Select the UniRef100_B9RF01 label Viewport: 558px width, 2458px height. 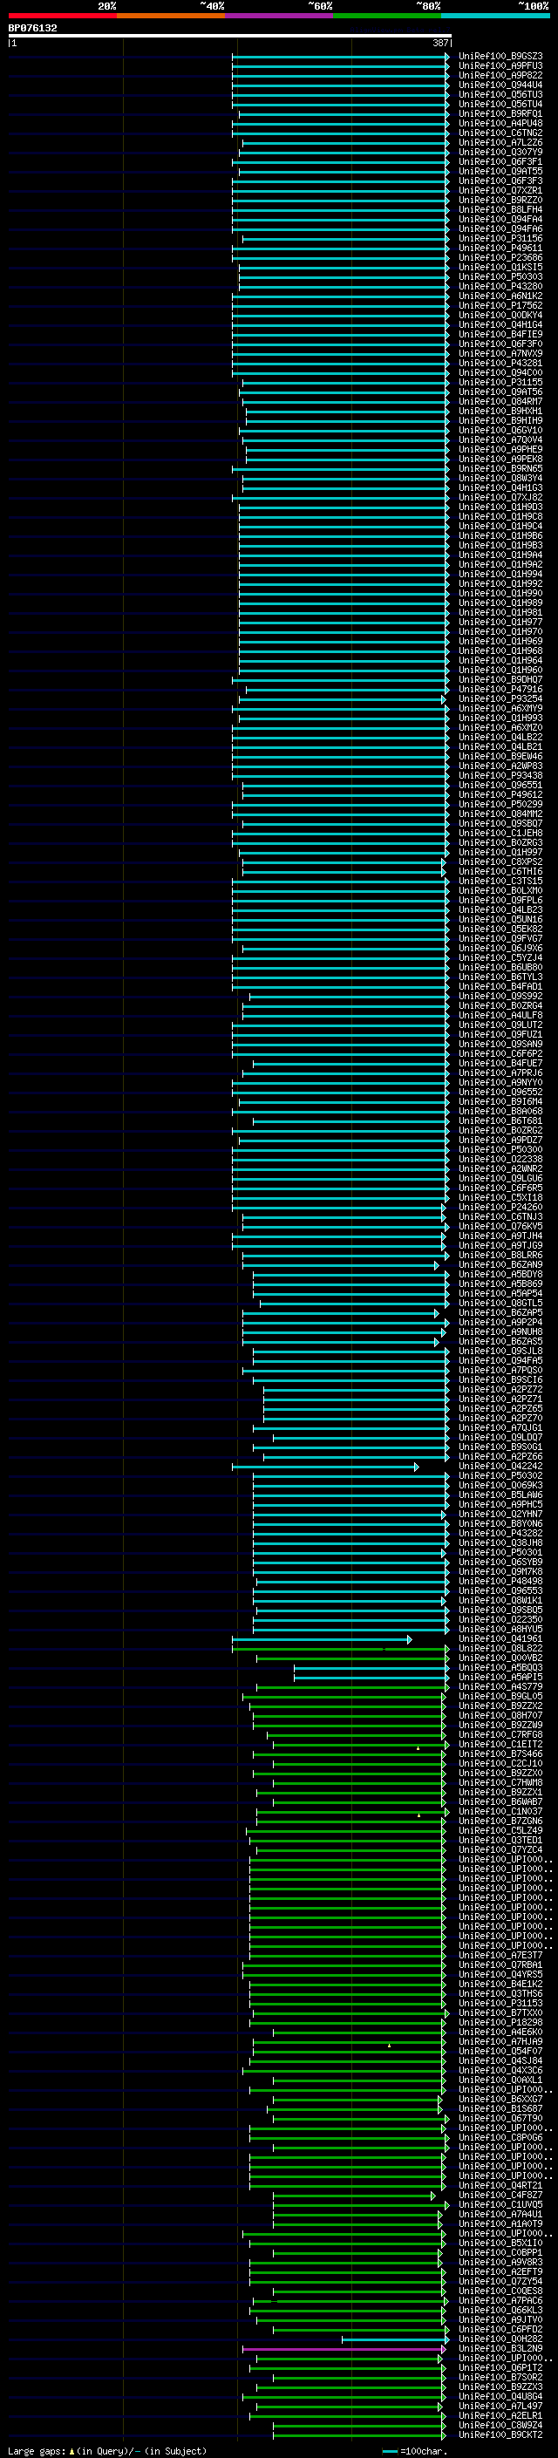tap(500, 113)
